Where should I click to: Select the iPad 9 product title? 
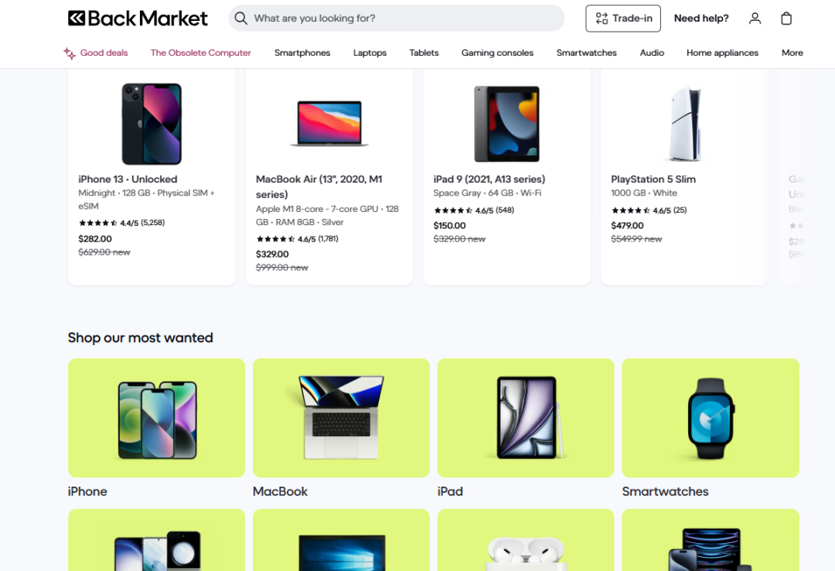click(489, 180)
